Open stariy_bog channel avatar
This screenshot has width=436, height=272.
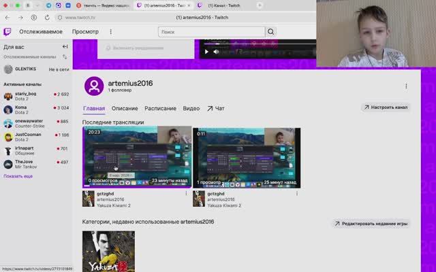pos(8,97)
